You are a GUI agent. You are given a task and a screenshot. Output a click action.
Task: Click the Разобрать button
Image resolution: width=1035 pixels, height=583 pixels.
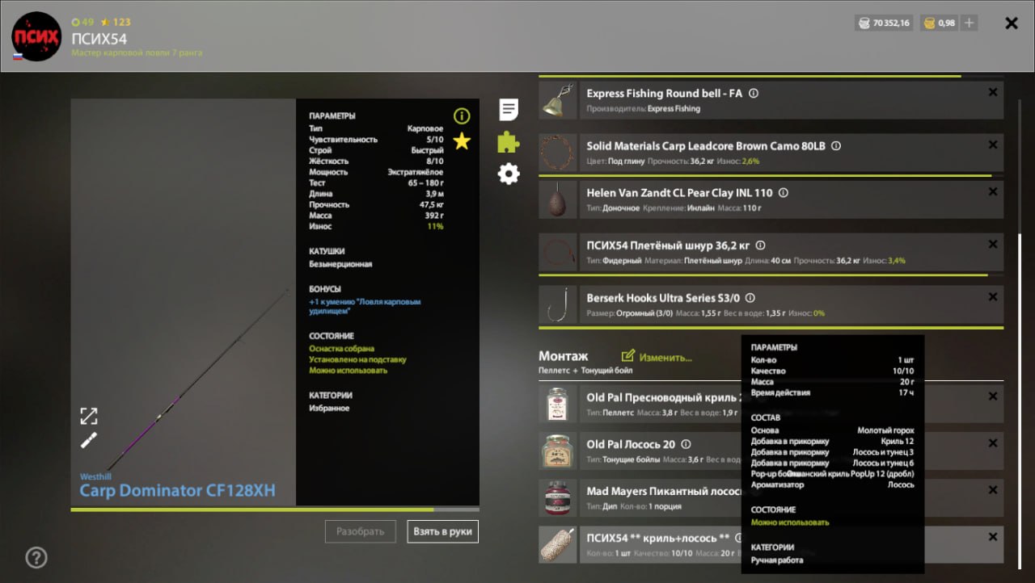click(x=361, y=532)
